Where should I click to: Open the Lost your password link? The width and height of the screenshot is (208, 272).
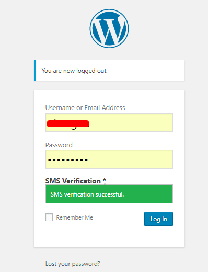pos(73,264)
